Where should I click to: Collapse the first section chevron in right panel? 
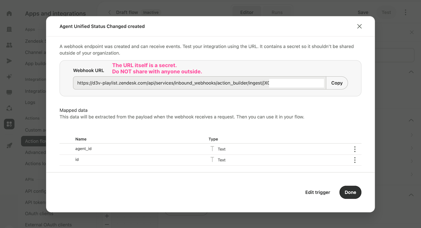411,72
